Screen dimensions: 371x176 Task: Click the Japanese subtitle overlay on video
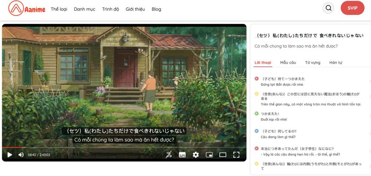tap(124, 131)
